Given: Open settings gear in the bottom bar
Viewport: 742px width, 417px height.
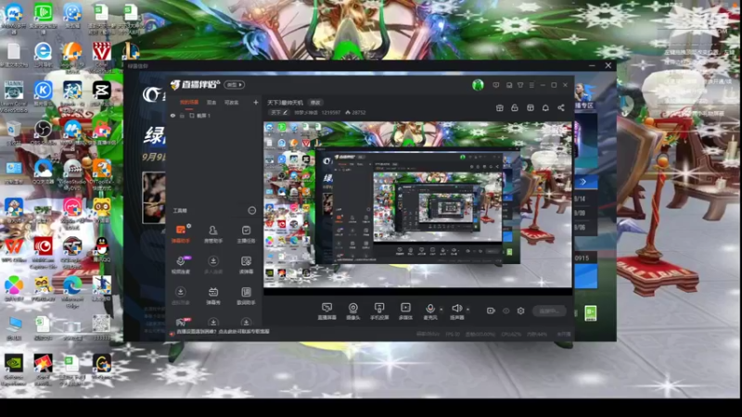Looking at the screenshot, I should click(520, 310).
